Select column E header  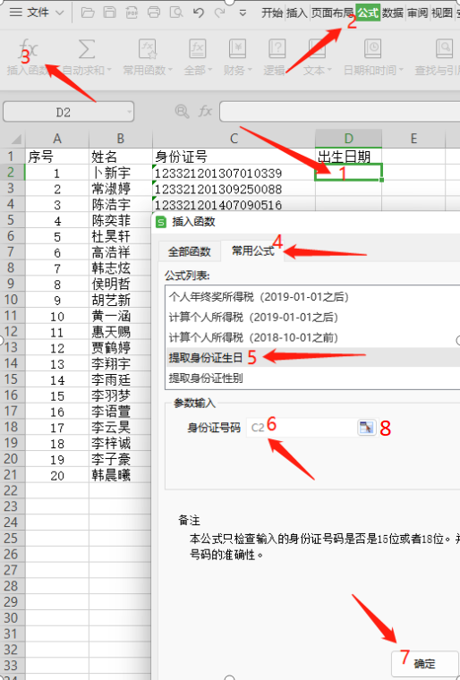click(413, 139)
